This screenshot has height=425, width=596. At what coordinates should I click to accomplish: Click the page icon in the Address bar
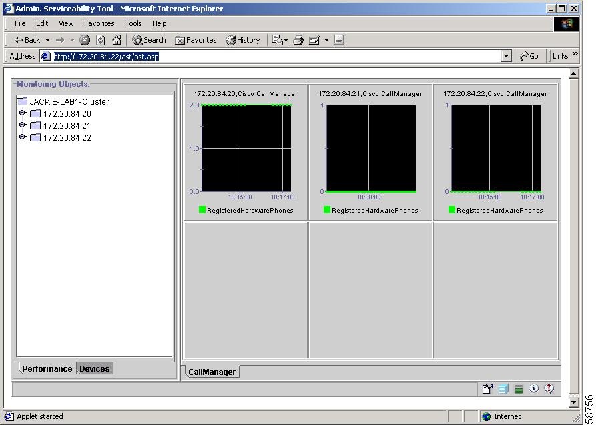point(45,56)
